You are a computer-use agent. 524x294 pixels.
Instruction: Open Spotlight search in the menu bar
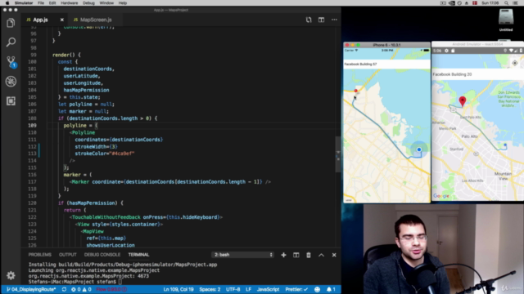click(x=506, y=3)
